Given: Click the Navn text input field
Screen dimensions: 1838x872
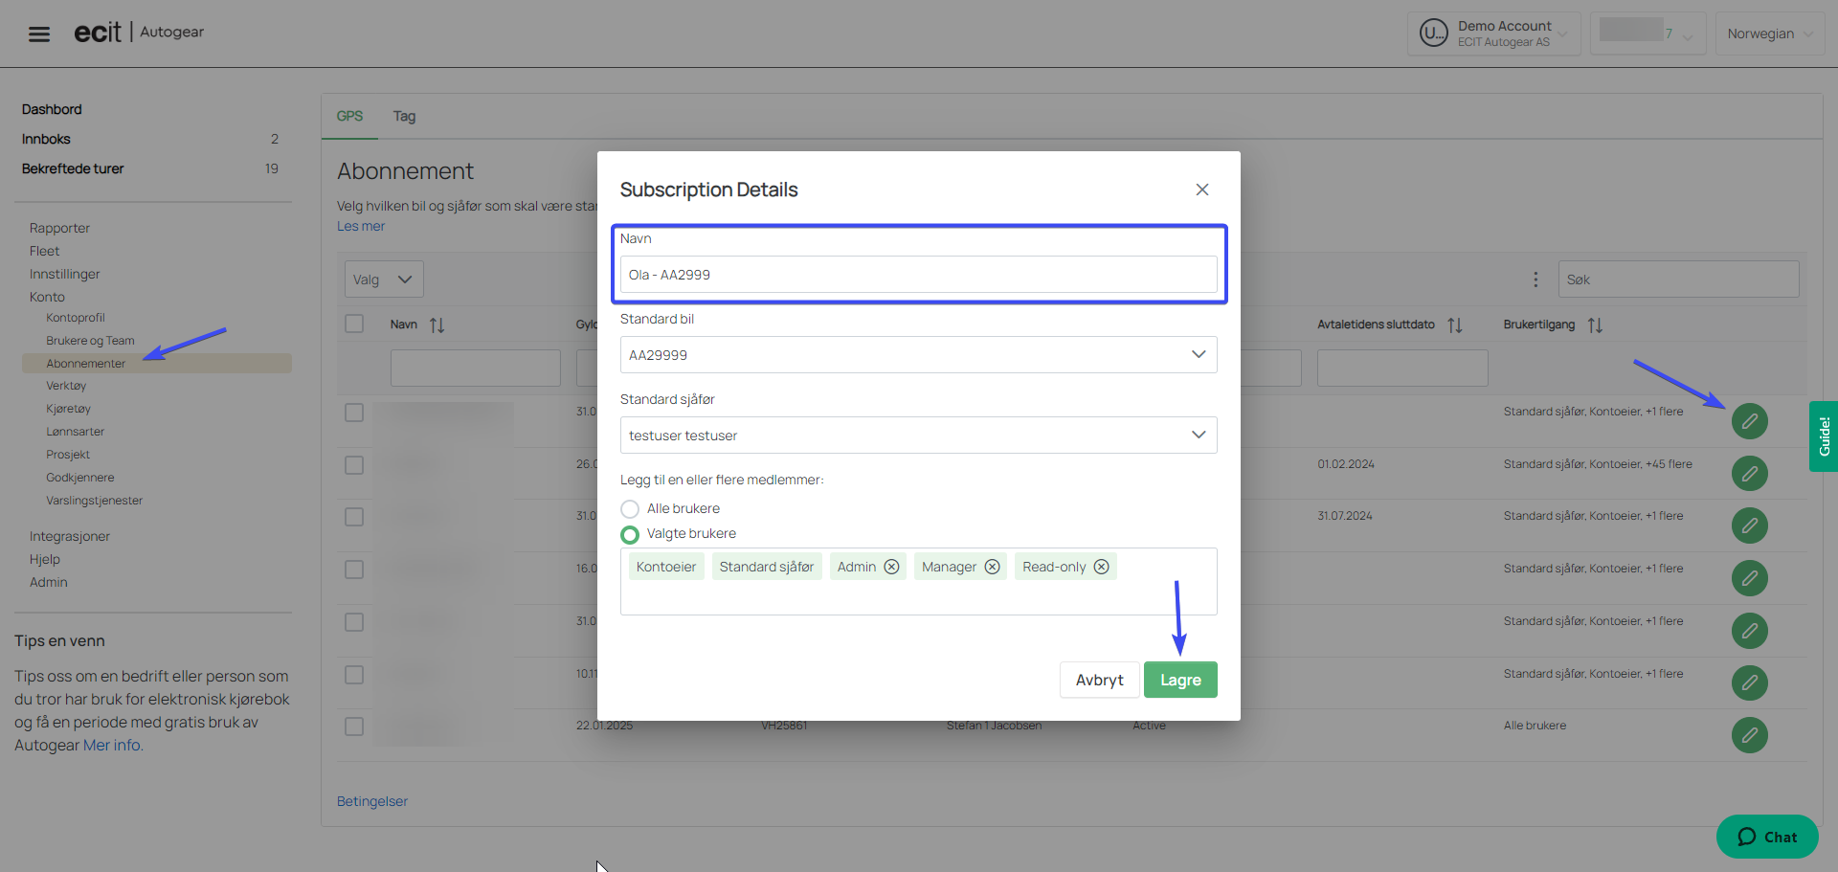Looking at the screenshot, I should coord(918,275).
